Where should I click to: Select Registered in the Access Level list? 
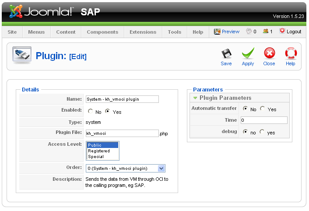click(99, 151)
